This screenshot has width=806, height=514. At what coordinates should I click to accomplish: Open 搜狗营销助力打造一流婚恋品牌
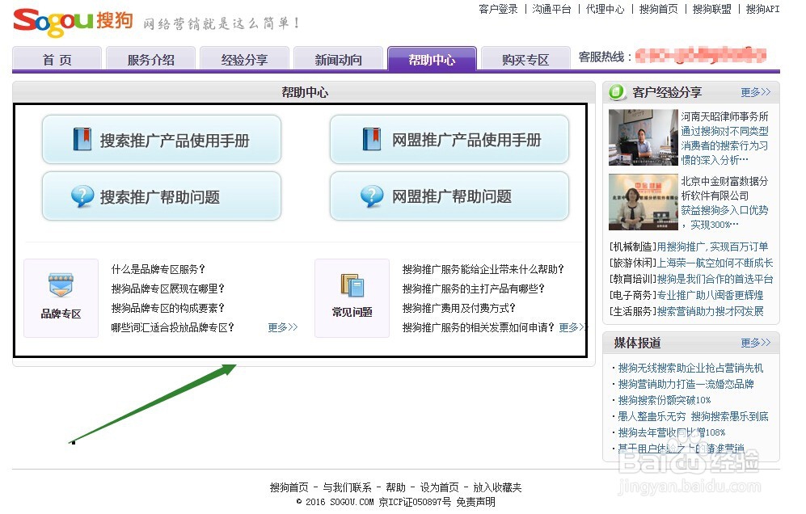[686, 384]
